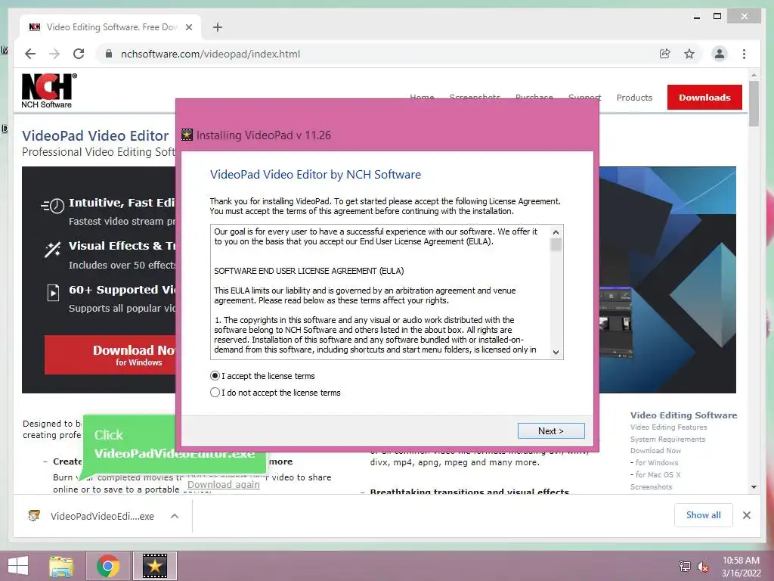Switch to Chrome in the taskbar
This screenshot has height=581, width=774.
click(x=108, y=566)
